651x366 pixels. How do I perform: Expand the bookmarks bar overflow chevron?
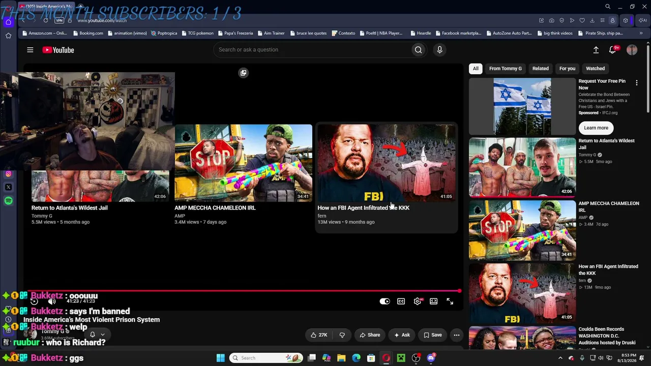(641, 33)
